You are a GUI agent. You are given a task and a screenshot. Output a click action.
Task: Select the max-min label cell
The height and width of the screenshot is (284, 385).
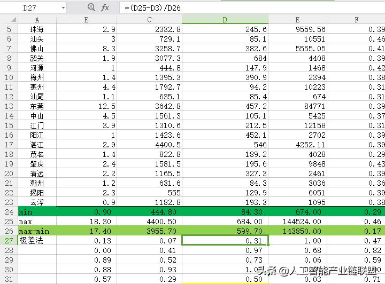[37, 231]
